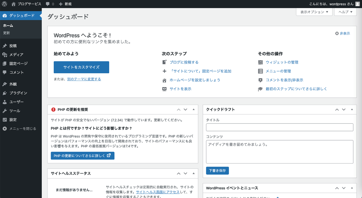This screenshot has height=198, width=362.
Task: Open 設定 (Settings) in sidebar
Action: point(13,120)
